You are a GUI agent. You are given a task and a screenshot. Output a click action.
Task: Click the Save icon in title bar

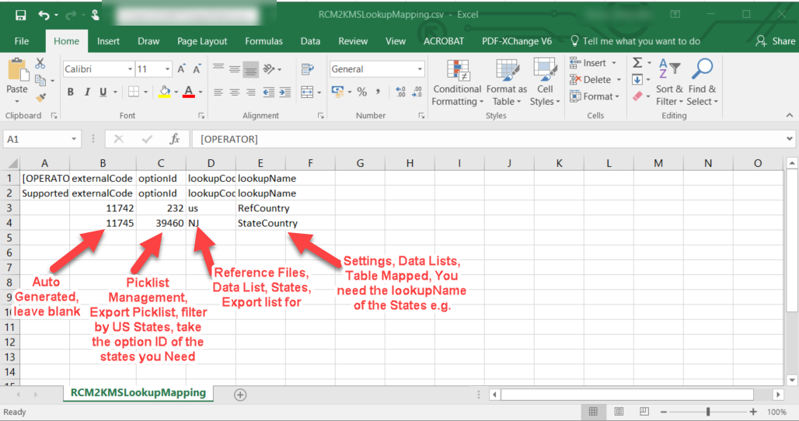[x=20, y=15]
